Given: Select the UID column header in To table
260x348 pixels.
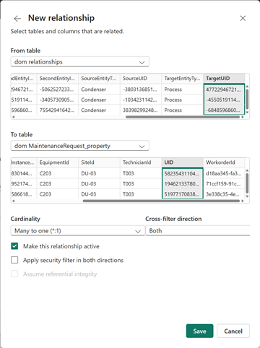Looking at the screenshot, I should click(183, 162).
